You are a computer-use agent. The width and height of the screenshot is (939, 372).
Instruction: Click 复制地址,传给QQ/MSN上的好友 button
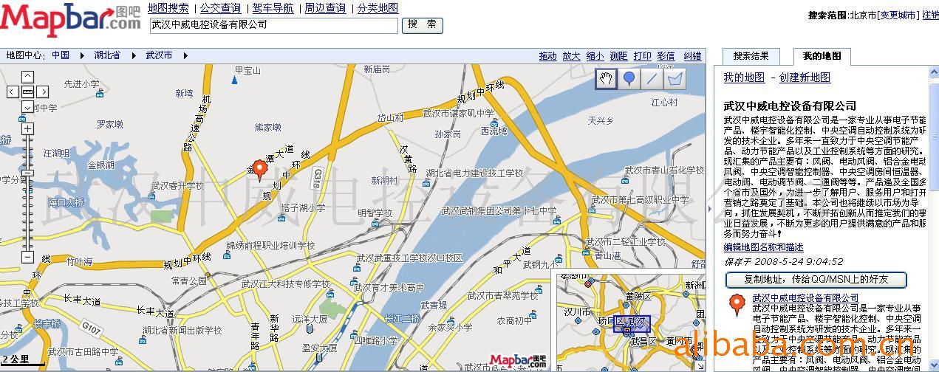click(x=816, y=280)
